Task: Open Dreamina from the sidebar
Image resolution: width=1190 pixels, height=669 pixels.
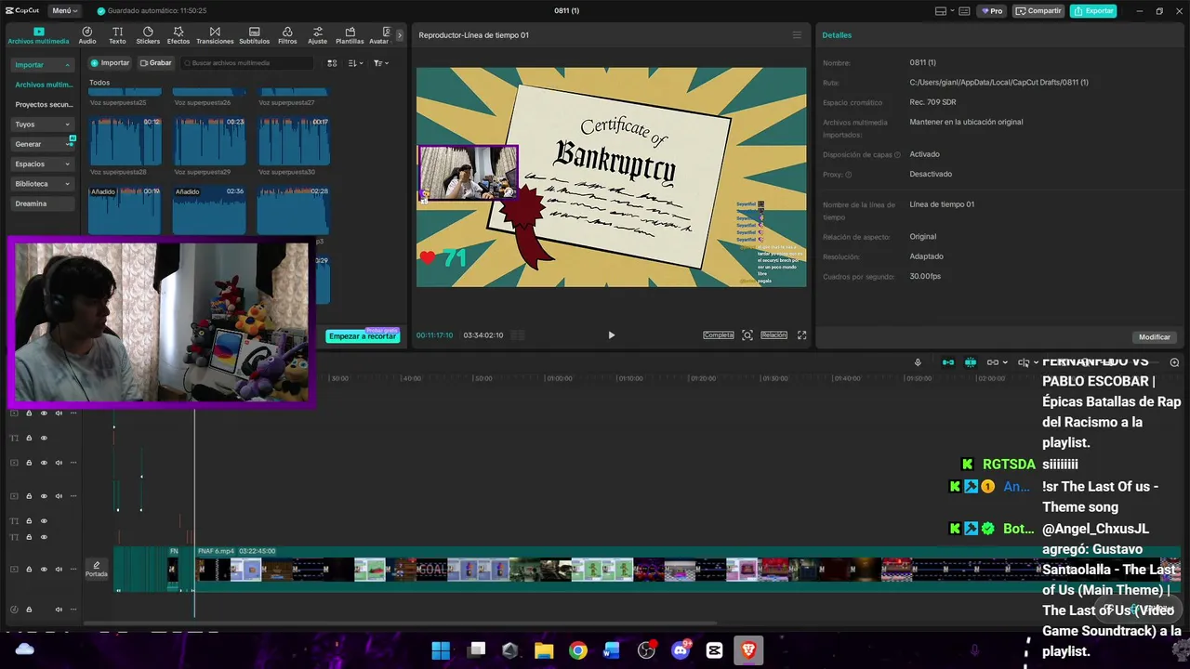Action: pyautogui.click(x=42, y=203)
